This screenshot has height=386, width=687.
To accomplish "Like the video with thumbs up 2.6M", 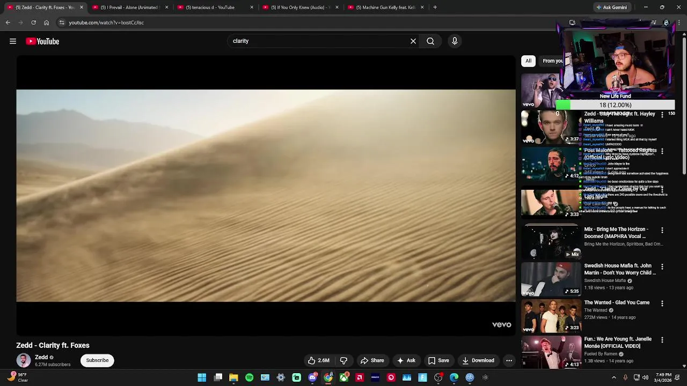I will click(x=318, y=360).
